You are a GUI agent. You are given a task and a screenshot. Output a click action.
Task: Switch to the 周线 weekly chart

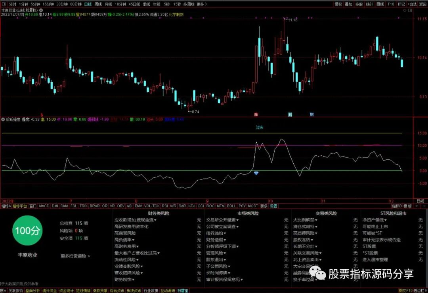(98, 4)
